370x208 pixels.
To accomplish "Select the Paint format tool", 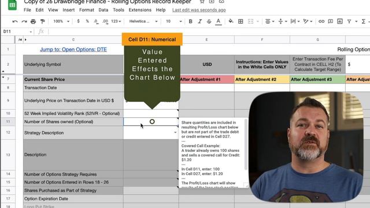I will coord(42,21).
